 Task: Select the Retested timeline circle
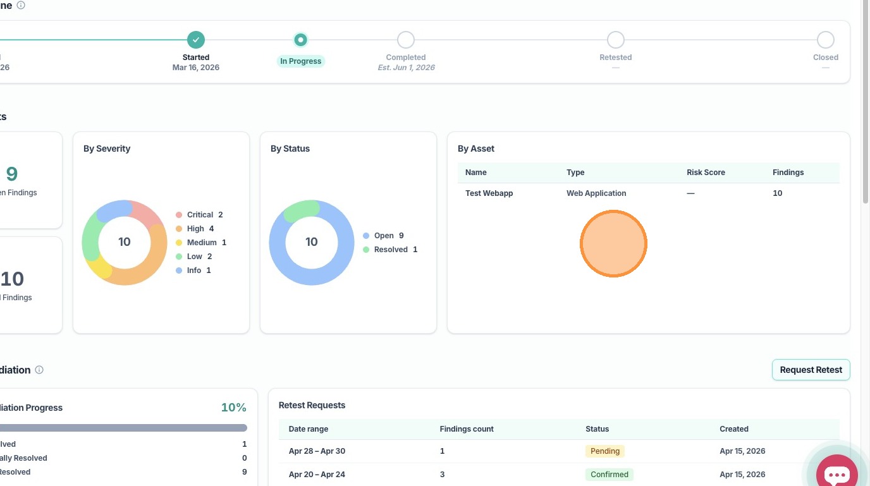coord(616,40)
